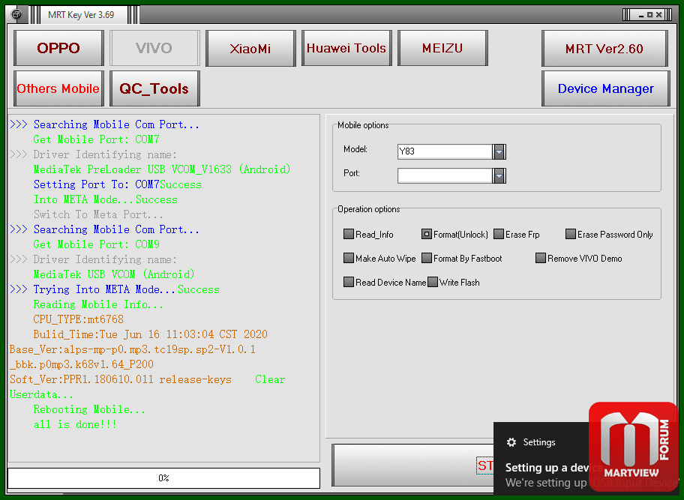Image resolution: width=684 pixels, height=500 pixels.
Task: Click the gear icon in Settings notification
Action: click(511, 442)
